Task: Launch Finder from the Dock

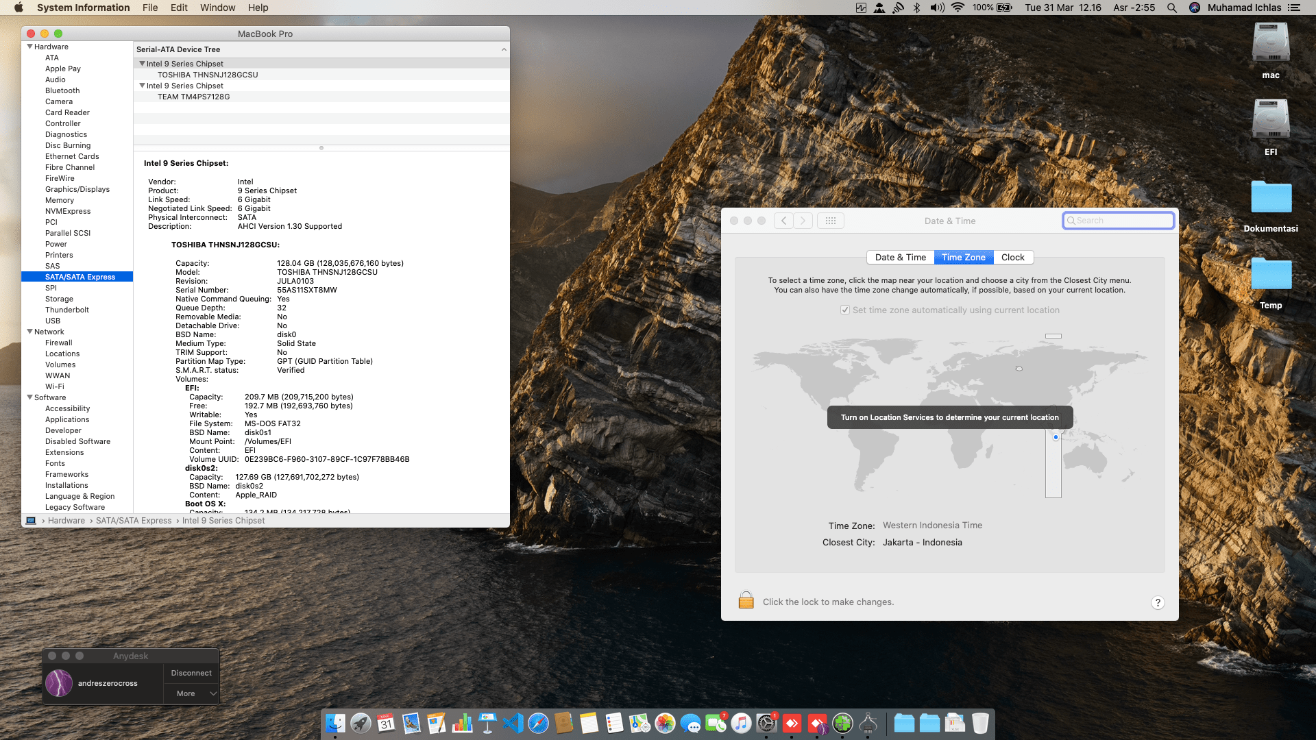Action: click(335, 724)
